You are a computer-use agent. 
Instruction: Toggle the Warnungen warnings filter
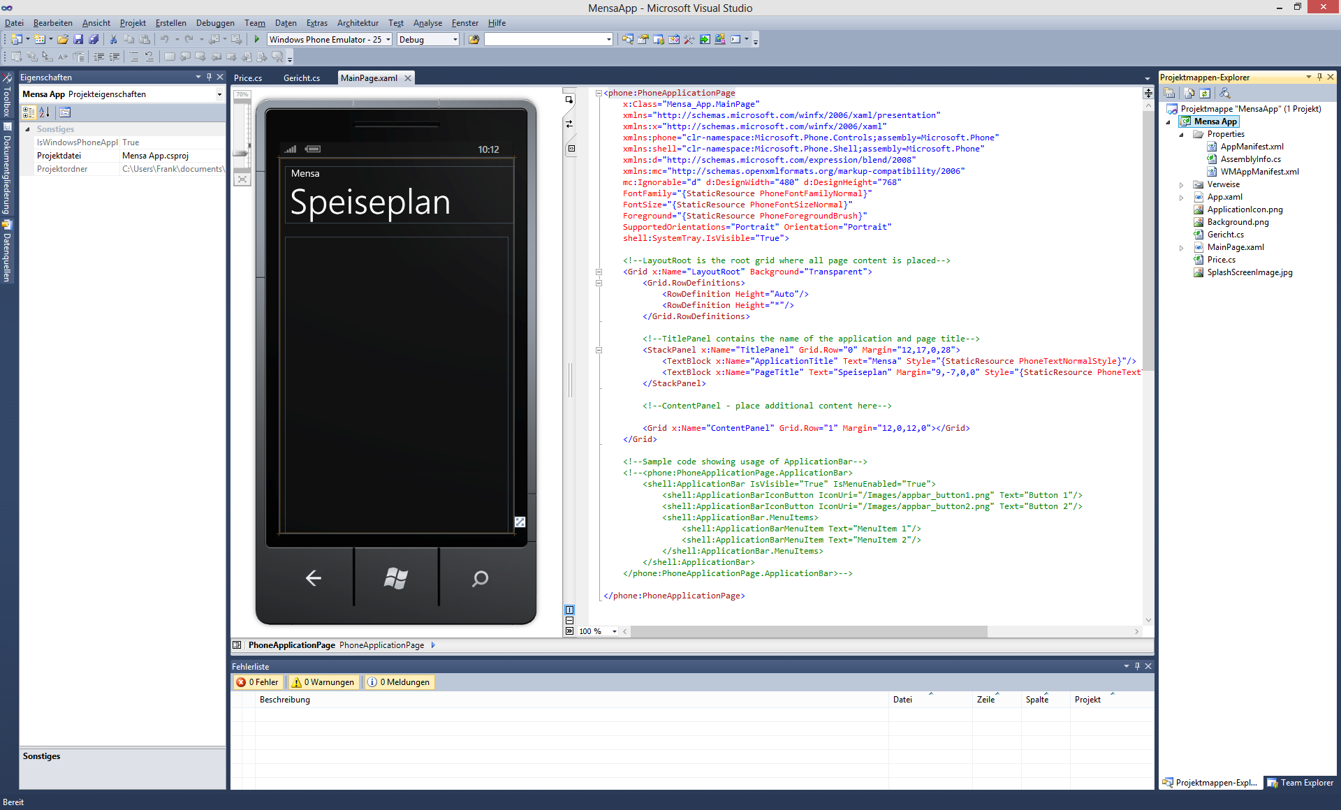click(x=323, y=682)
